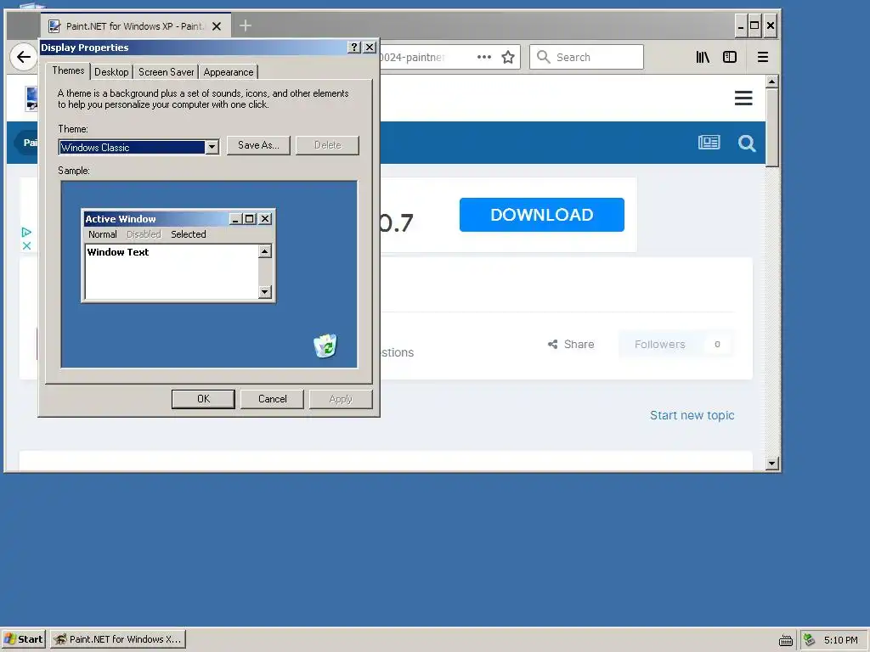The height and width of the screenshot is (652, 870).
Task: Close the Paint.NET for Windows XP tab
Action: [x=217, y=26]
